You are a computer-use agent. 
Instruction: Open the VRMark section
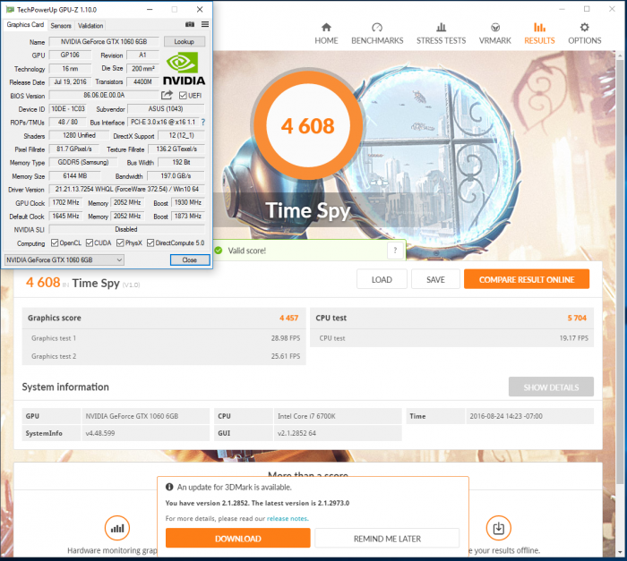click(495, 34)
